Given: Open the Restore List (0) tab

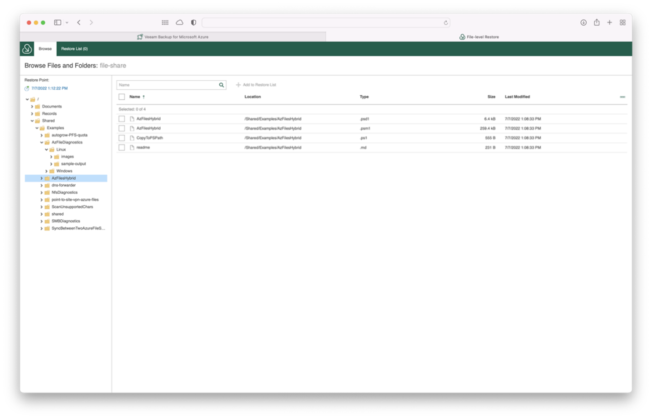Looking at the screenshot, I should [x=74, y=49].
